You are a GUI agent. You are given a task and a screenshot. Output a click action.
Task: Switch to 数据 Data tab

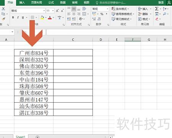63,3
